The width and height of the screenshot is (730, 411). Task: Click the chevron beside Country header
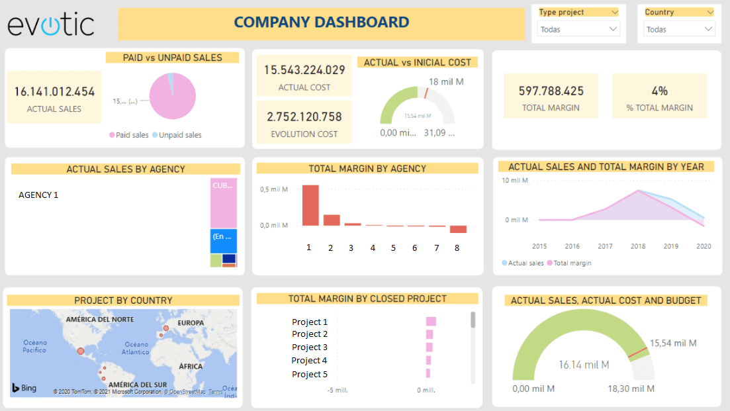coord(709,12)
